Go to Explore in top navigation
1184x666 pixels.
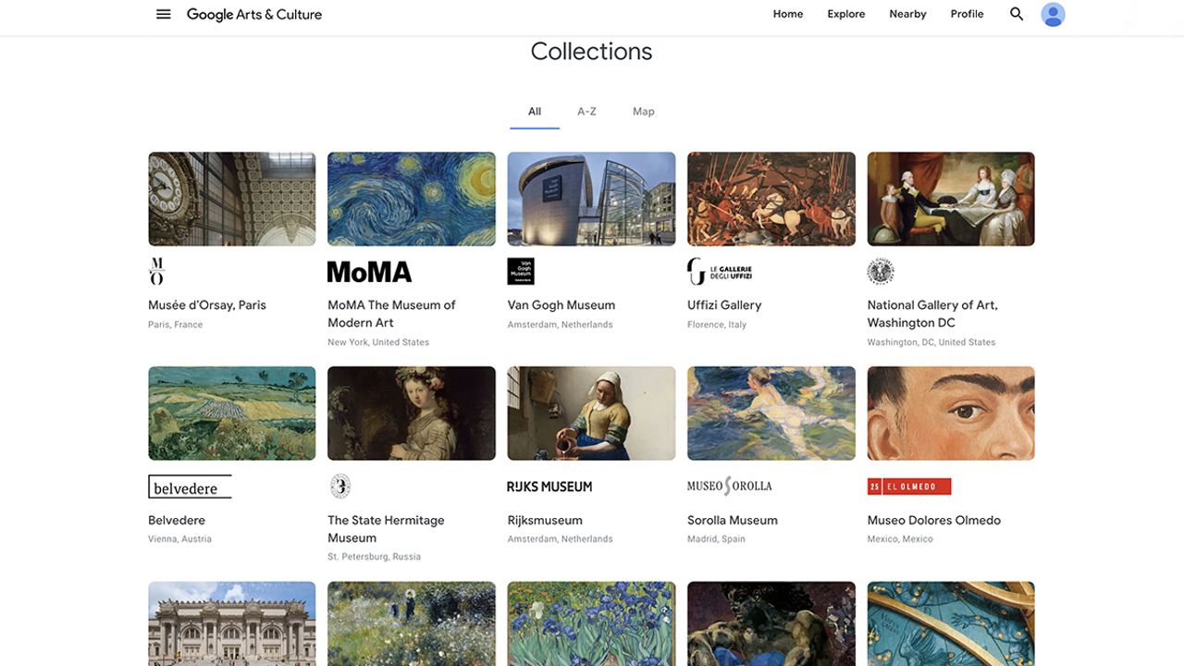click(x=845, y=14)
